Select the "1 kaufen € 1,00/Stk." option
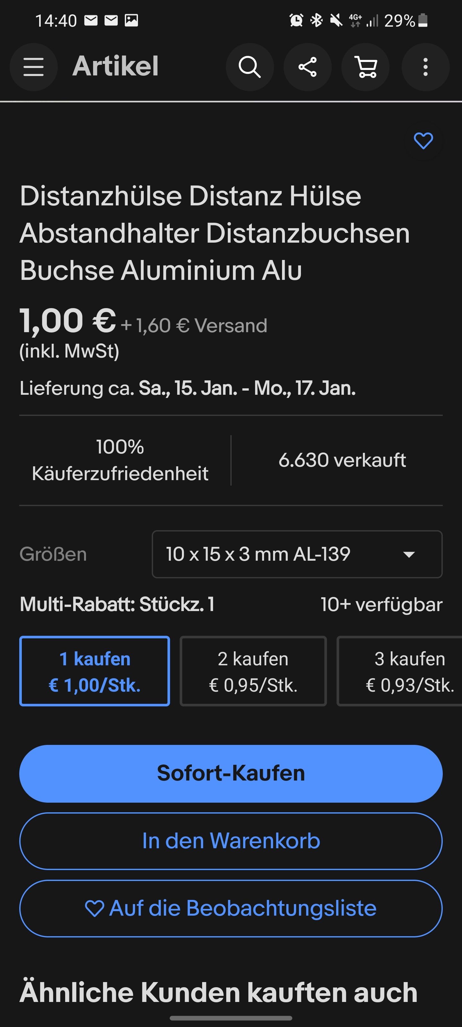 [94, 671]
